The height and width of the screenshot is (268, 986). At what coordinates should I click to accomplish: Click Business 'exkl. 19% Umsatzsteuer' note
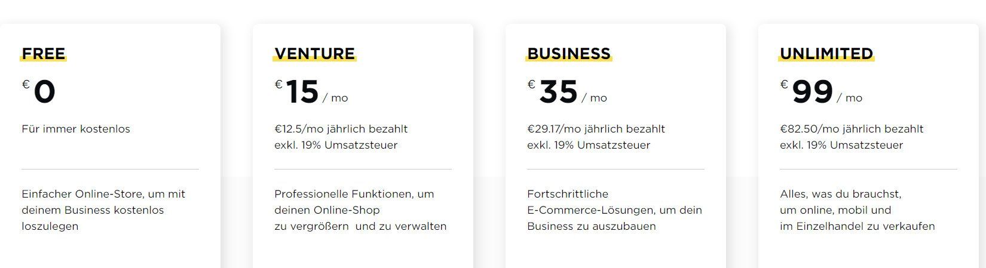click(x=589, y=145)
